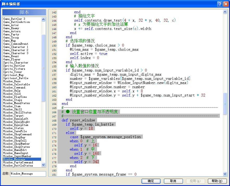This screenshot has height=186, width=230.
Task: Select Game_Player script
Action: coord(12,59)
